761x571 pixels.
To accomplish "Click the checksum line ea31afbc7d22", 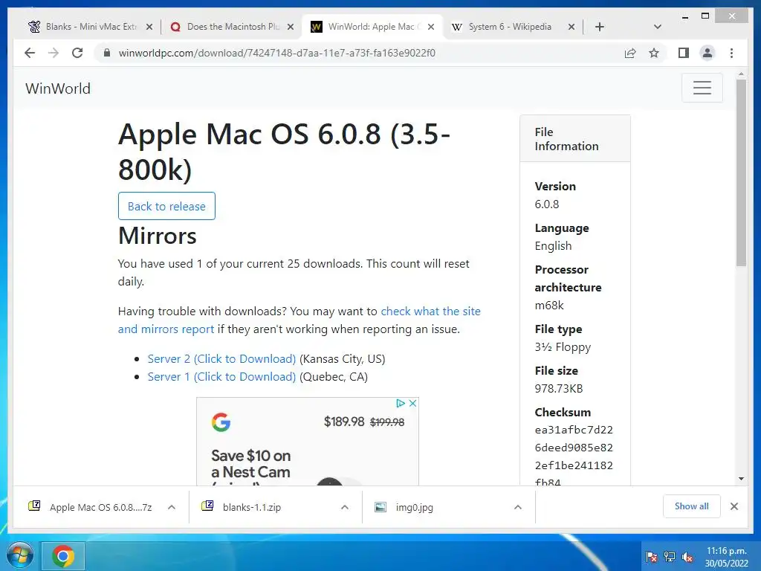I will click(x=574, y=430).
